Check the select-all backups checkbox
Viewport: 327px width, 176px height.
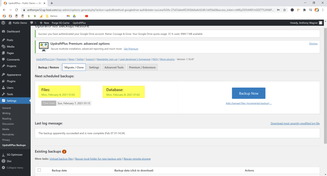39,170
